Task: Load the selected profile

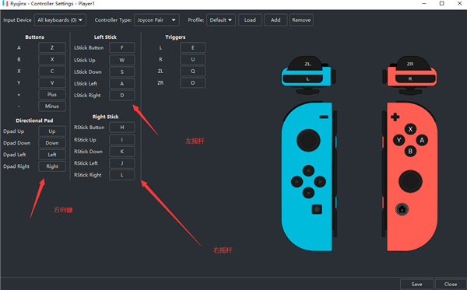Action: 250,20
